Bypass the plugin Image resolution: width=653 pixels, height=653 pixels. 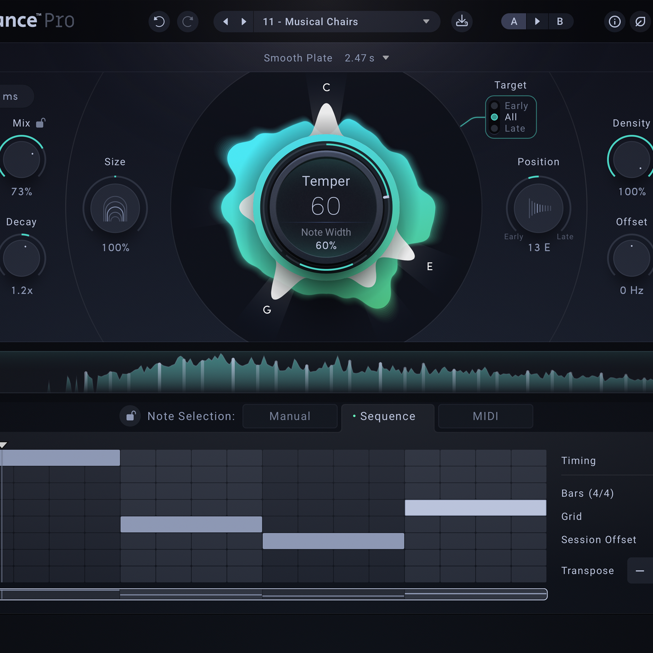pos(640,22)
